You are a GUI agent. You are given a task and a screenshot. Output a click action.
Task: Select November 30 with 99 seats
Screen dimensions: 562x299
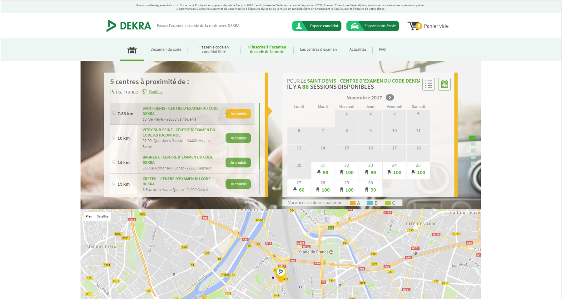[x=370, y=188]
